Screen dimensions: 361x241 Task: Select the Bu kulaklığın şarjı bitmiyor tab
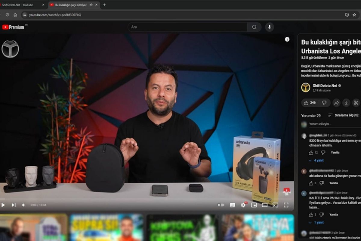[x=71, y=5]
